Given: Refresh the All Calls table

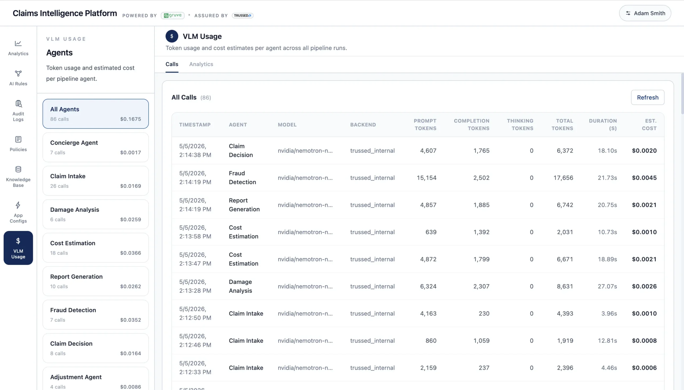Looking at the screenshot, I should pyautogui.click(x=648, y=97).
